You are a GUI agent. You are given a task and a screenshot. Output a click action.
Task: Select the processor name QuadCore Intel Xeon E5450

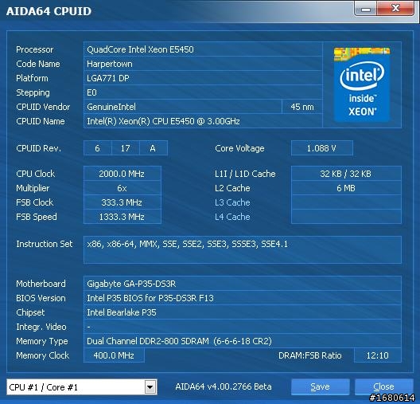tap(203, 49)
